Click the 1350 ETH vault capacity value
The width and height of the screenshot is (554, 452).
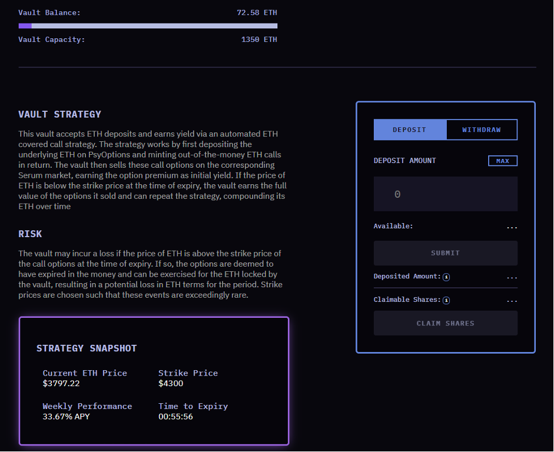(x=259, y=39)
